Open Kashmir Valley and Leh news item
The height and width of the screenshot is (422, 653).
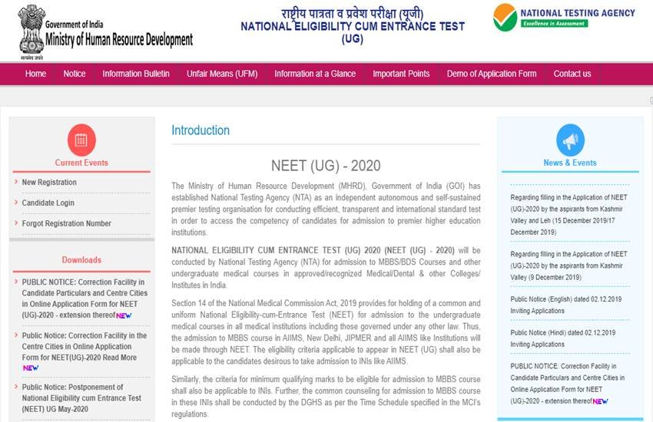[568, 214]
